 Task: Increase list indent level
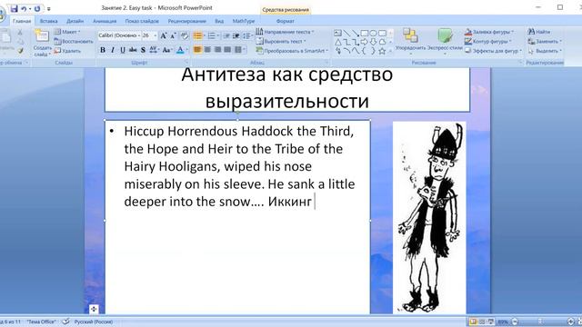pos(236,35)
